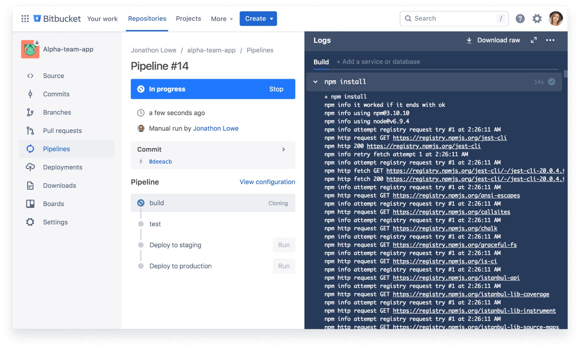Open the Create dropdown button

[x=258, y=19]
